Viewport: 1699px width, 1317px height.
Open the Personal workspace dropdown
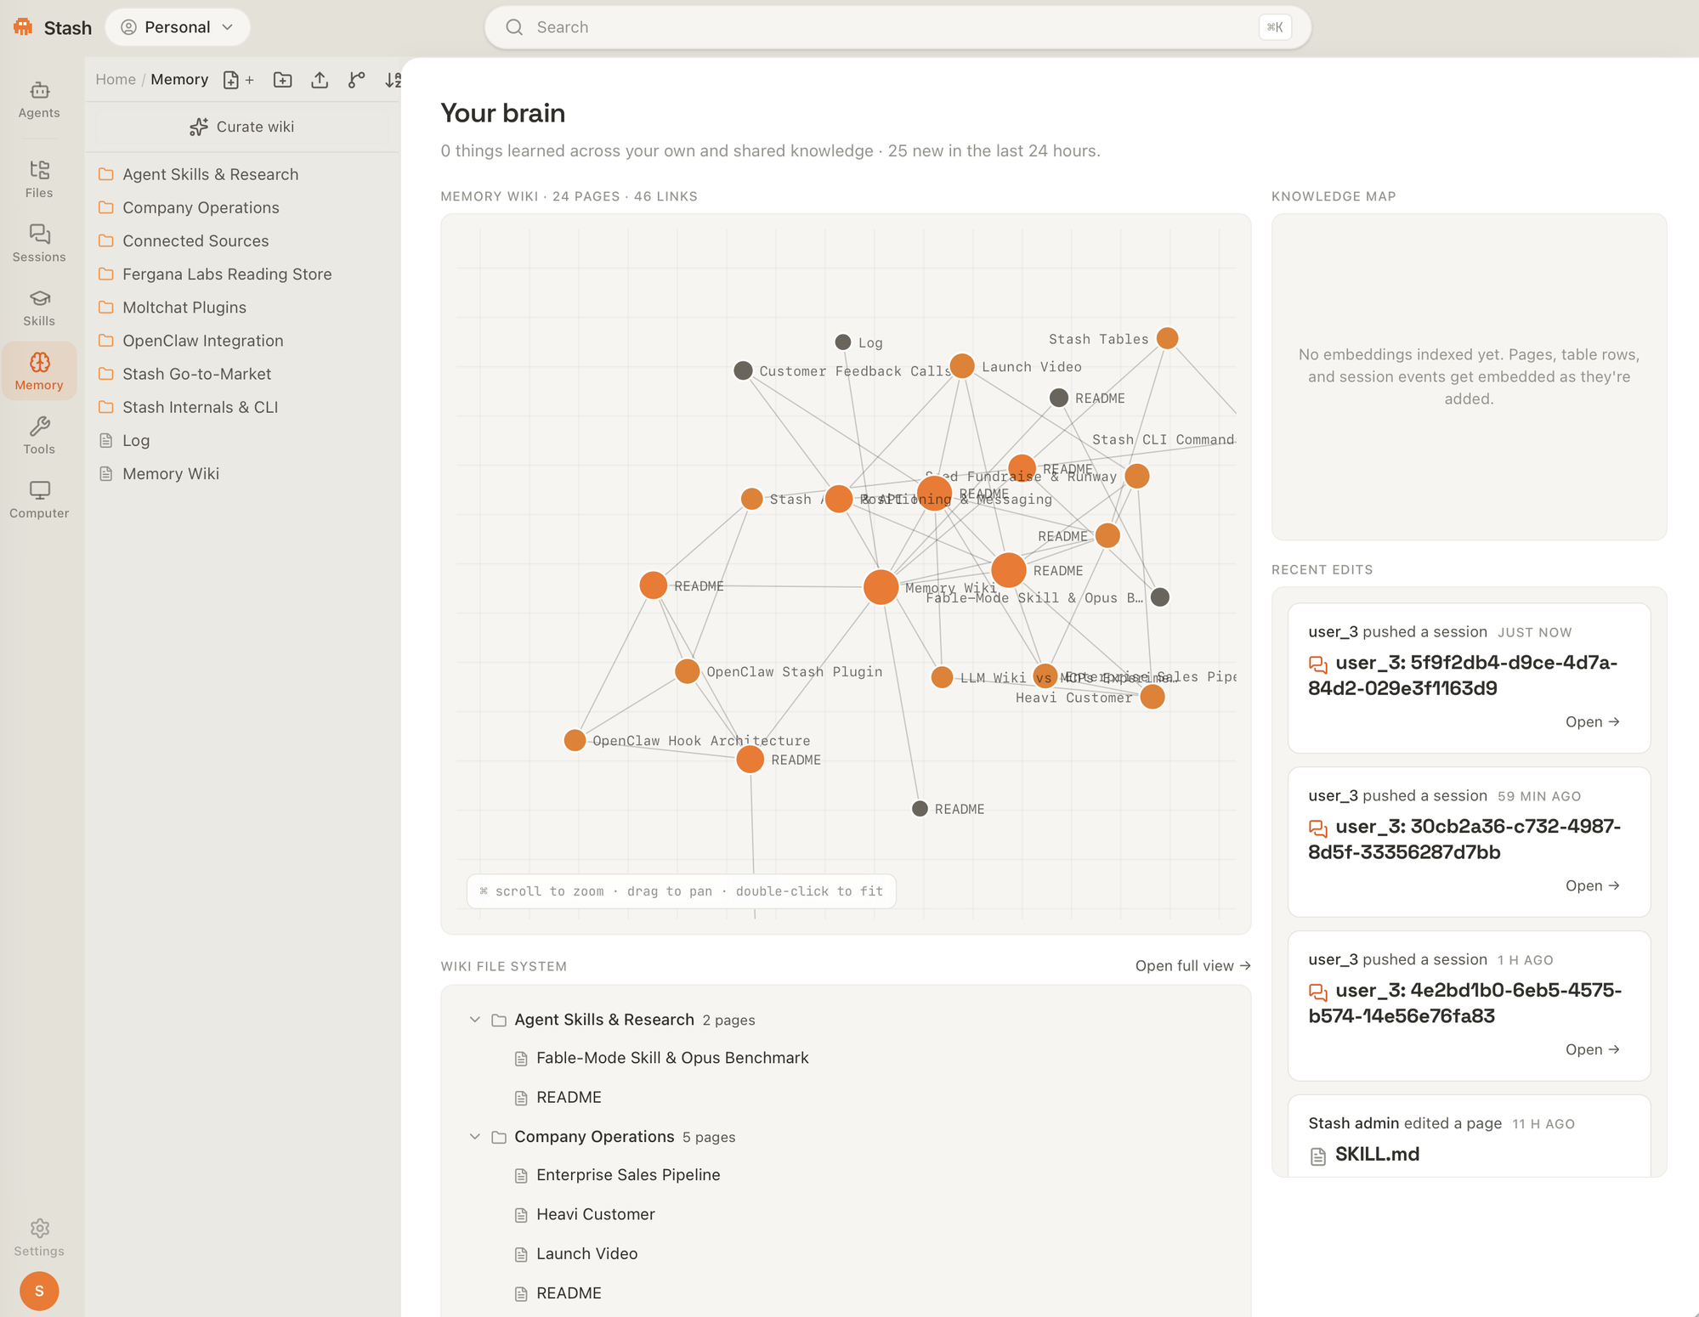pos(178,27)
